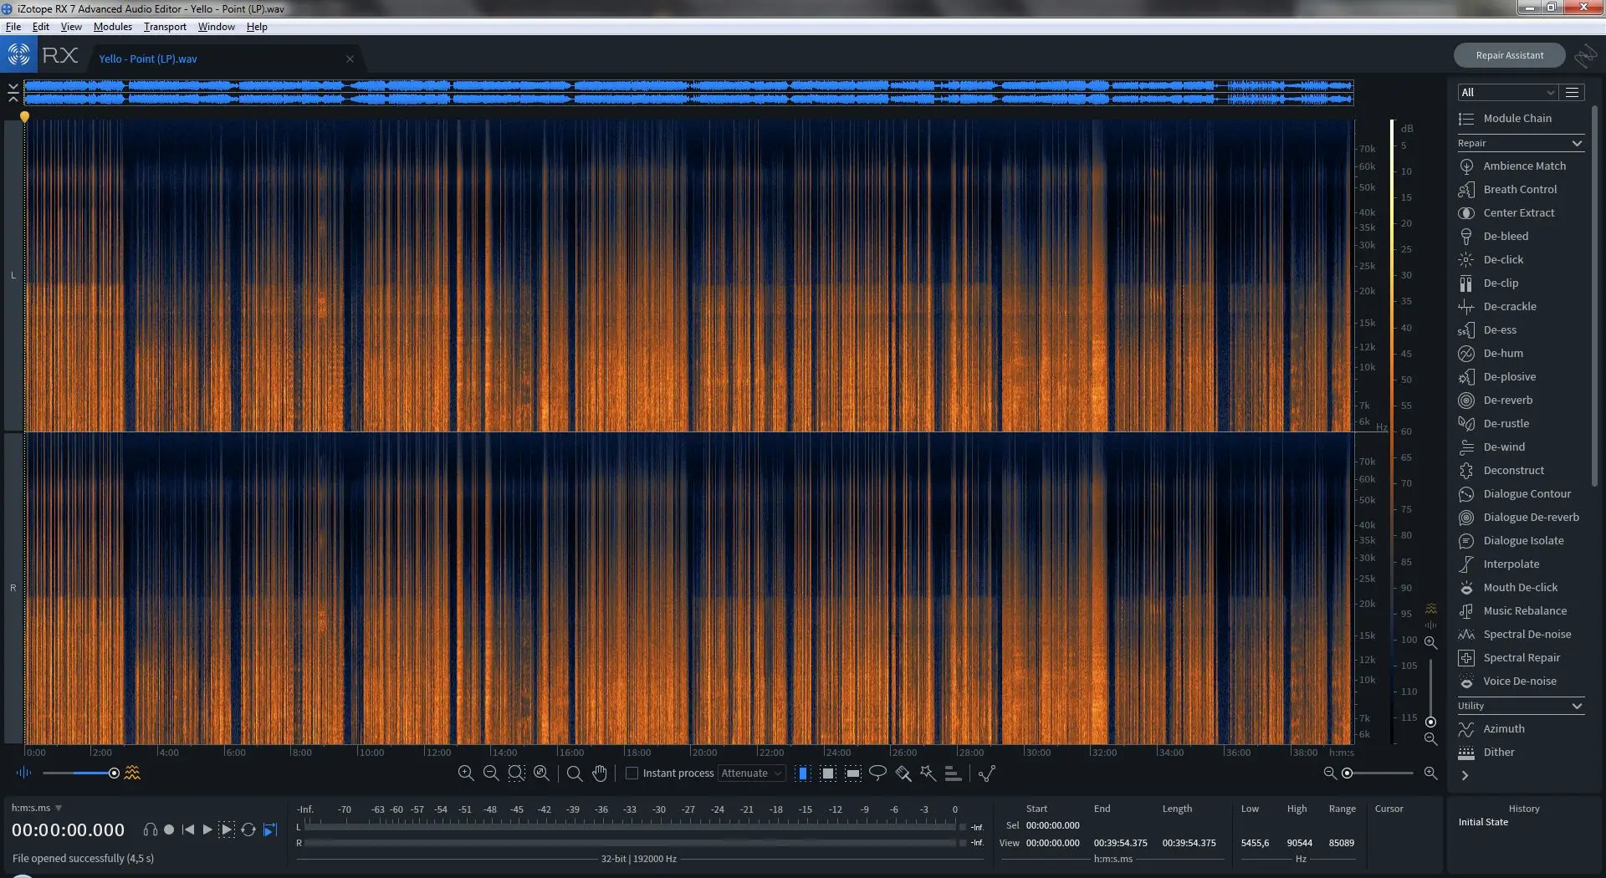Open the Modules menu
Image resolution: width=1606 pixels, height=878 pixels.
click(113, 27)
